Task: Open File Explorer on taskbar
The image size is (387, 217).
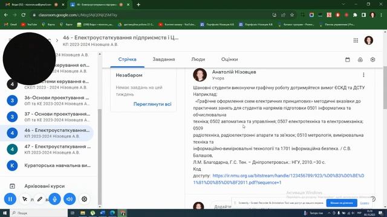Action: (83, 213)
